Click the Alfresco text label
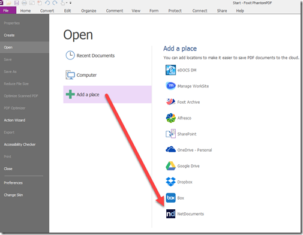This screenshot has width=303, height=235. point(184,118)
